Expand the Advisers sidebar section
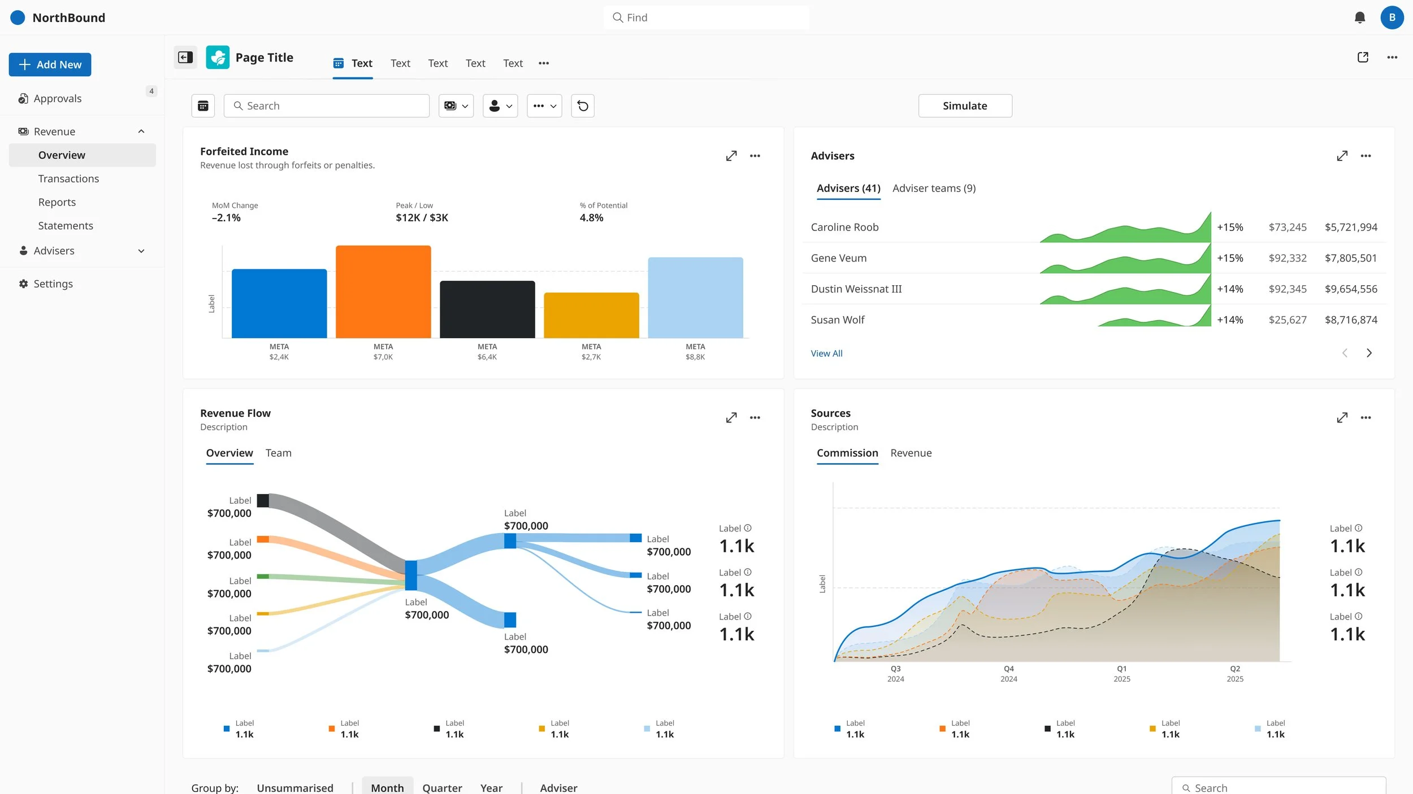The image size is (1413, 794). click(x=141, y=251)
